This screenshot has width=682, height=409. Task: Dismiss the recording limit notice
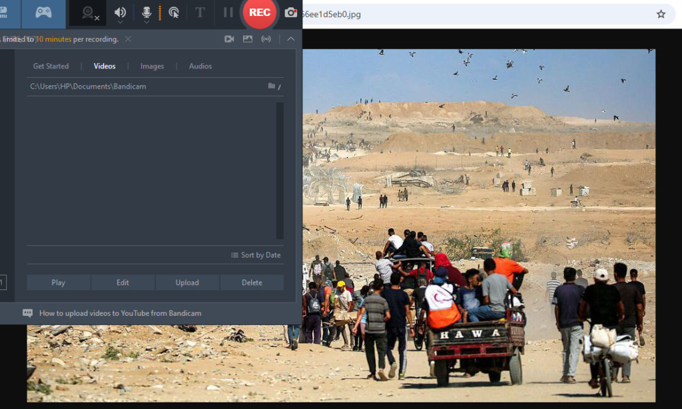tap(128, 39)
